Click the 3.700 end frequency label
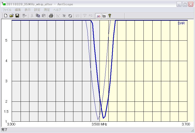The width and height of the screenshot is (195, 133). pos(186,124)
